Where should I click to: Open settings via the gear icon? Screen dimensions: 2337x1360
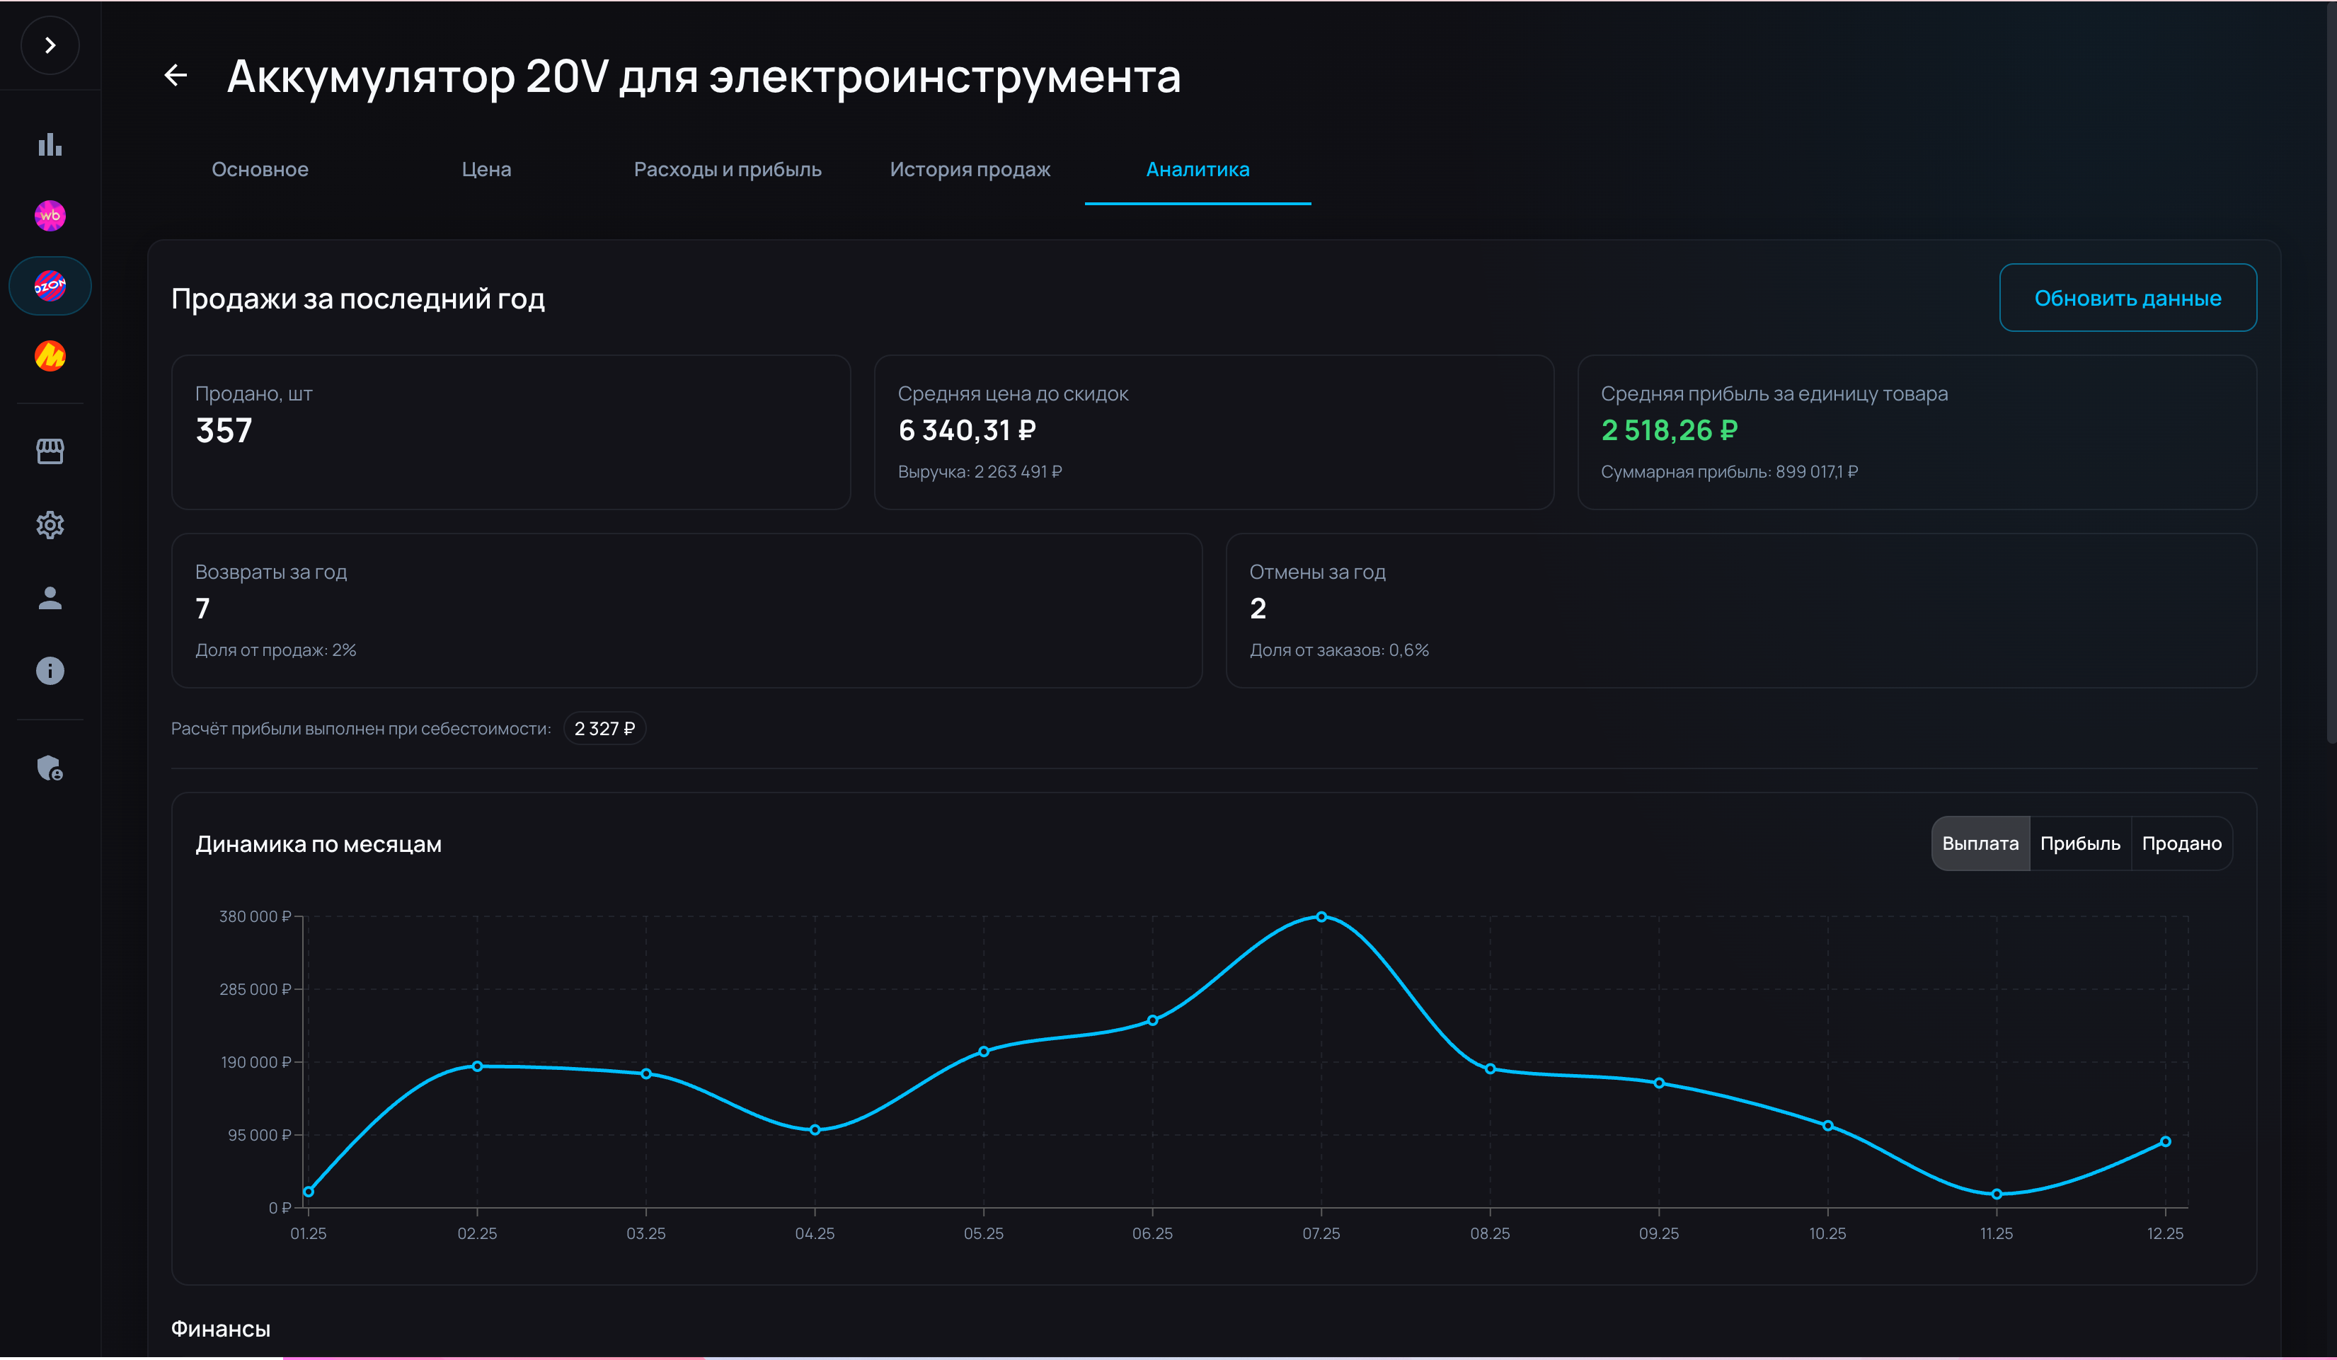pyautogui.click(x=50, y=525)
